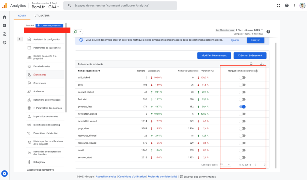Open the Boryl.fr - GA4 property selector

click(x=46, y=7)
